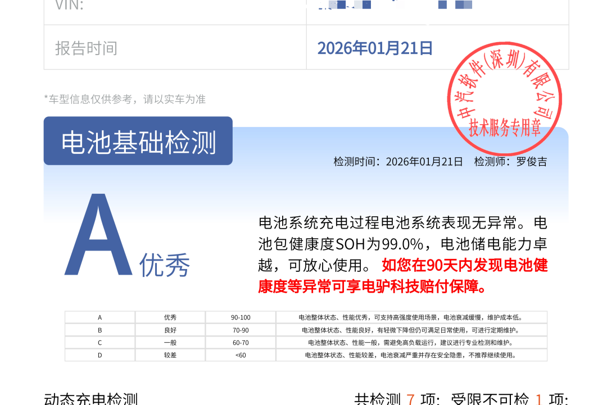This screenshot has height=405, width=607.
Task: Click the 共检测 7 项 count text
Action: tap(396, 399)
